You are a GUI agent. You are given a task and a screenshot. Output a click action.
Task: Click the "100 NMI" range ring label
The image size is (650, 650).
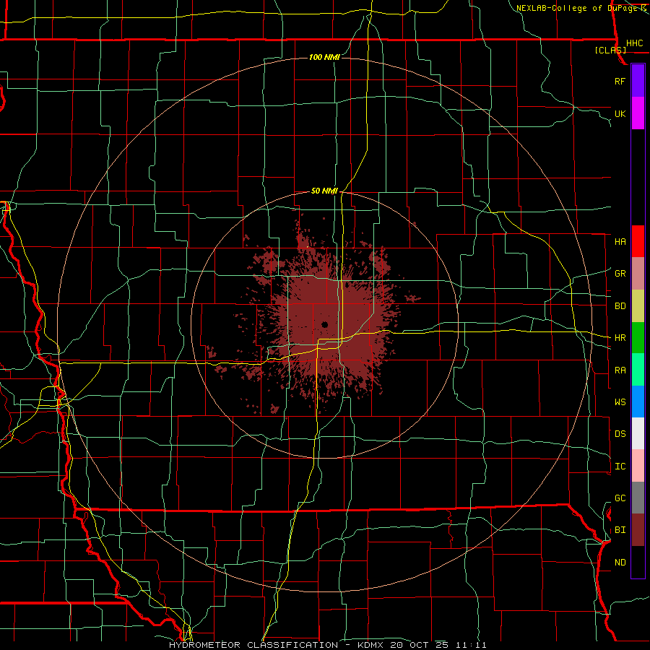[x=324, y=57]
